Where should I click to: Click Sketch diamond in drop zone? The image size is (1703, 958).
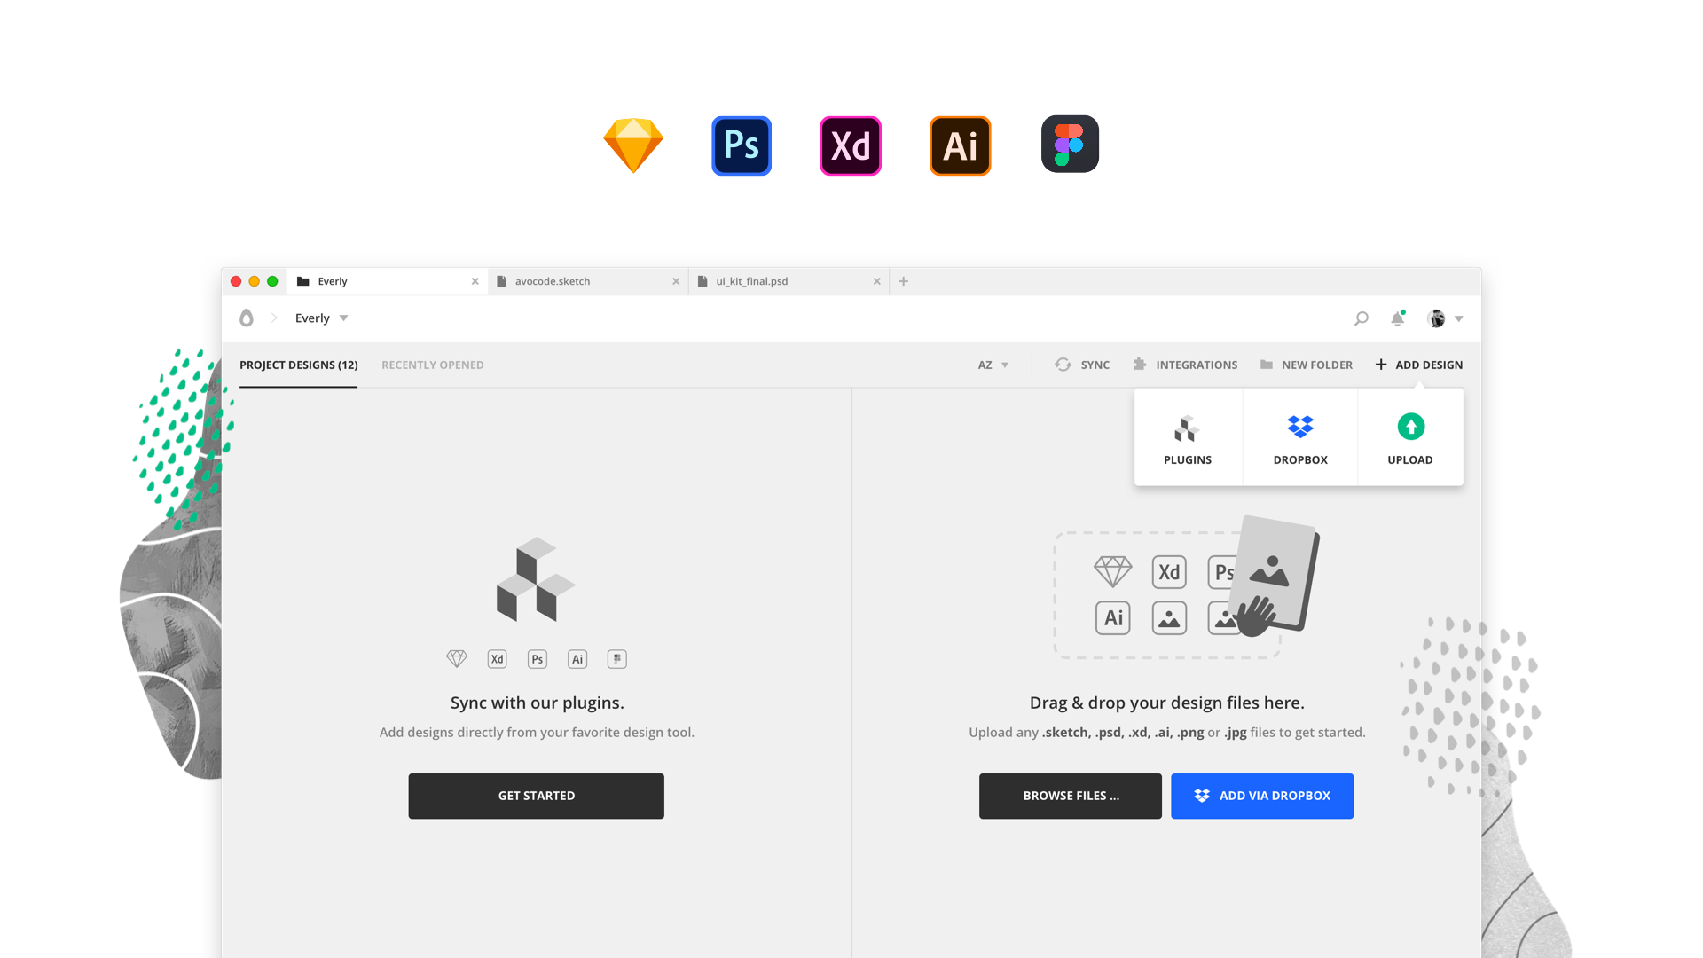pos(1113,571)
